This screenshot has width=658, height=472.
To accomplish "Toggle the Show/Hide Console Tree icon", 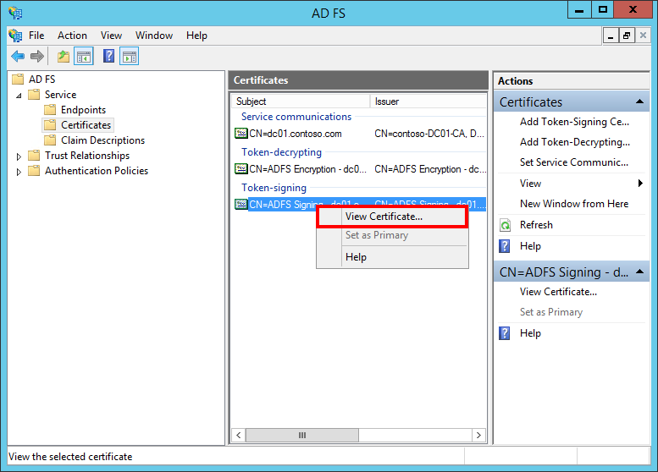I will pyautogui.click(x=84, y=56).
